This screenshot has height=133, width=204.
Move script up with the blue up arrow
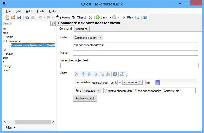point(84,74)
